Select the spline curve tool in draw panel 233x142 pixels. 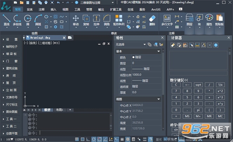[61, 17]
